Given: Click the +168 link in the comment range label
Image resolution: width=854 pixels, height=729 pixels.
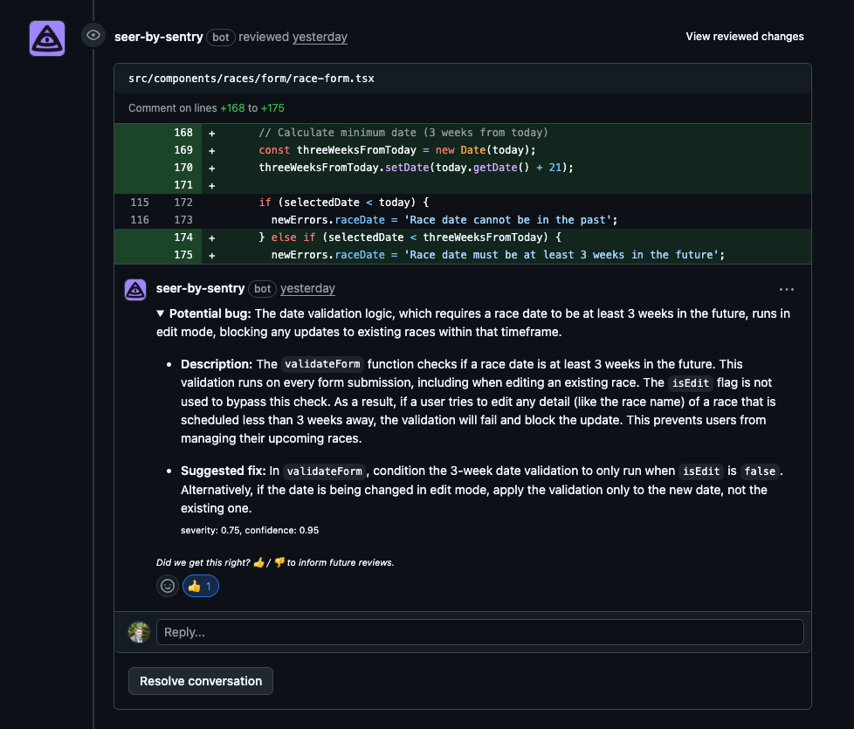Looking at the screenshot, I should [x=234, y=108].
